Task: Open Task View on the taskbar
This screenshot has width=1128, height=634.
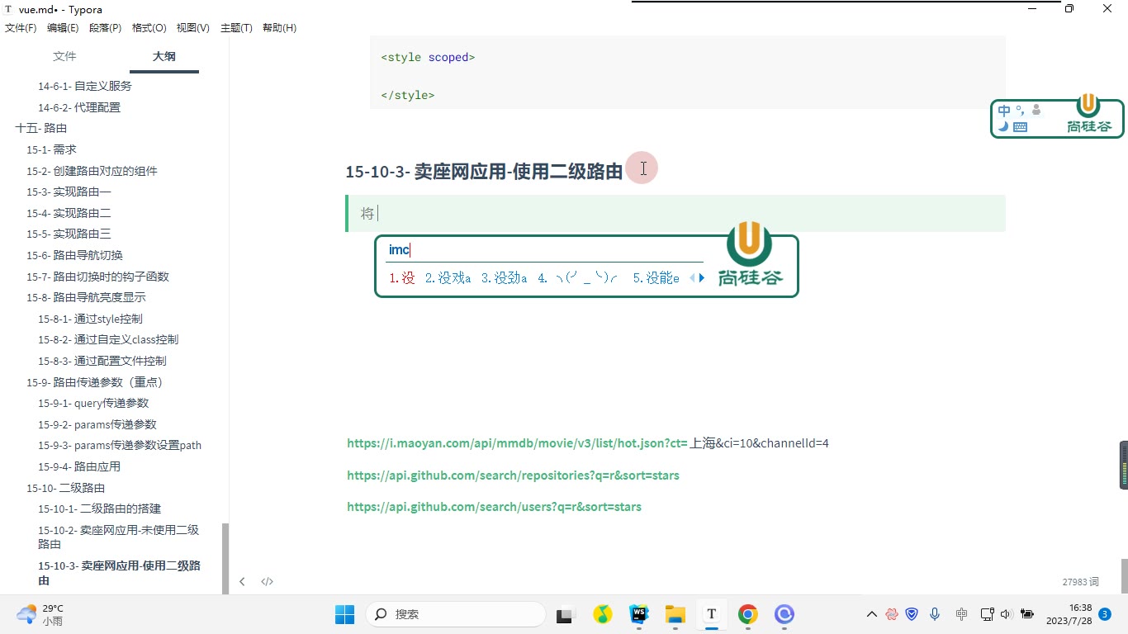Action: tap(565, 614)
